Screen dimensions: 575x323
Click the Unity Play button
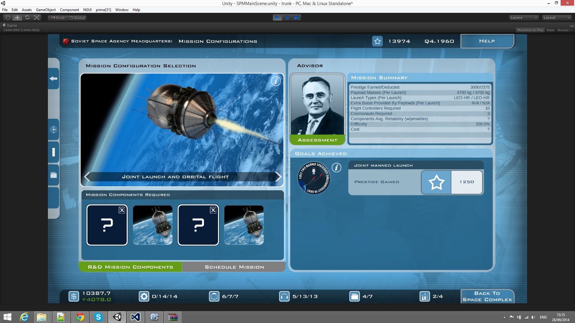click(x=277, y=18)
